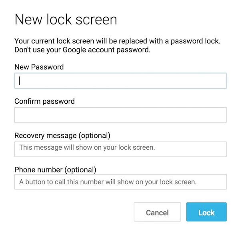Click the "Recovery message (optional)" label
Image resolution: width=240 pixels, height=231 pixels.
62,135
